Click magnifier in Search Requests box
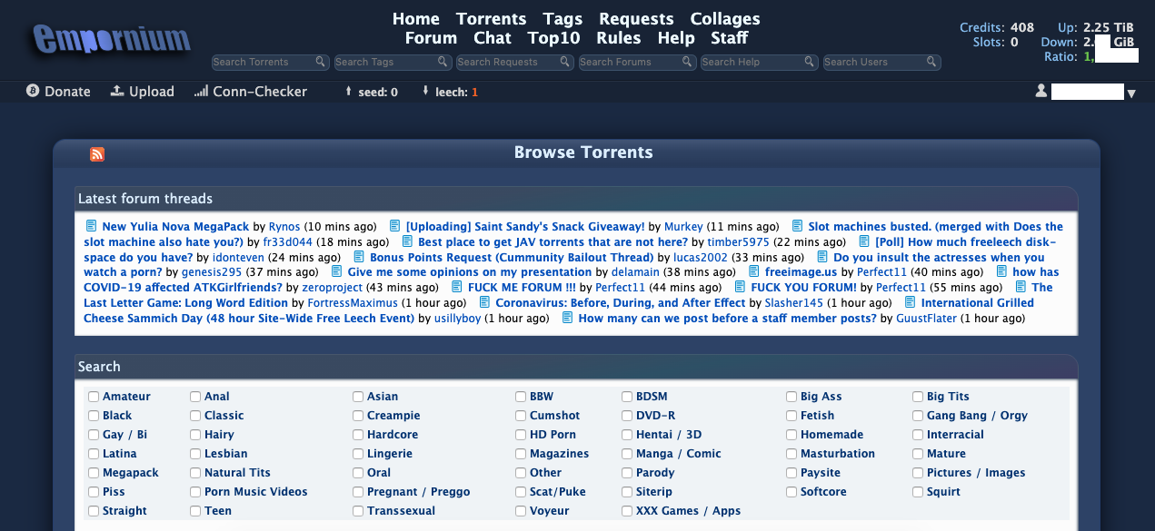This screenshot has height=531, width=1155. (565, 62)
